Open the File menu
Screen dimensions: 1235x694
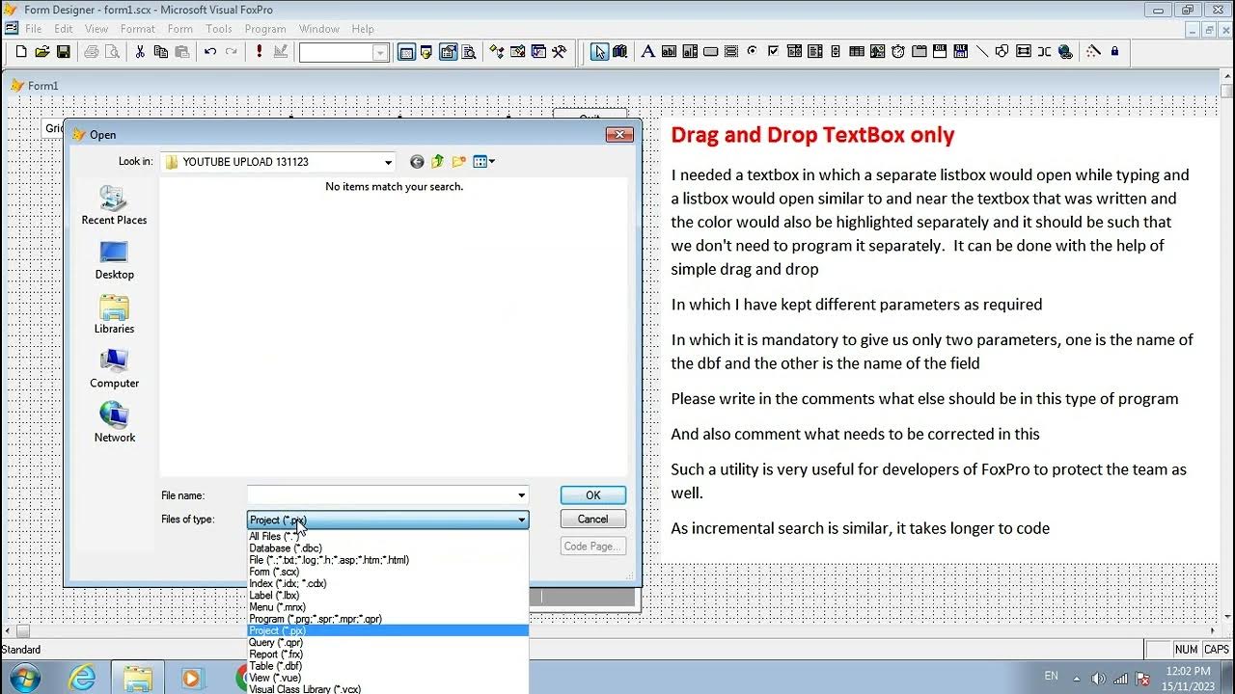click(x=33, y=29)
